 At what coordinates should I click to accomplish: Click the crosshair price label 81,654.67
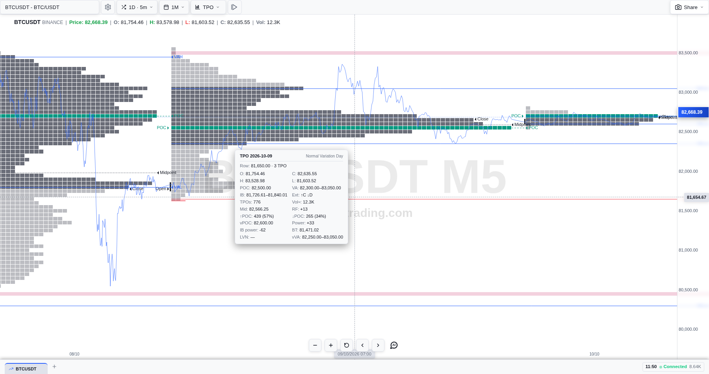coord(696,197)
